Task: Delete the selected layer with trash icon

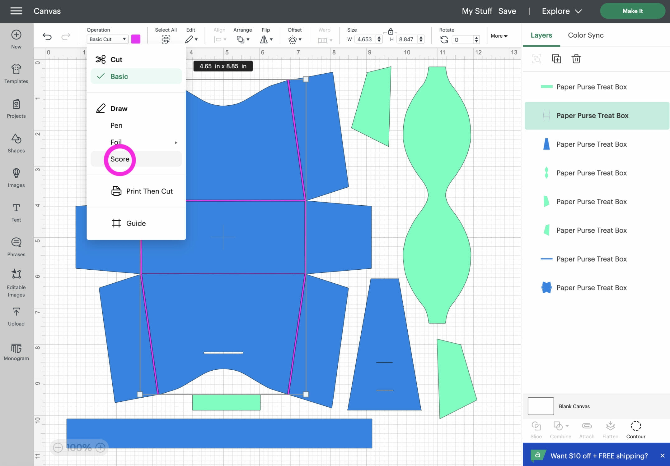Action: (576, 59)
